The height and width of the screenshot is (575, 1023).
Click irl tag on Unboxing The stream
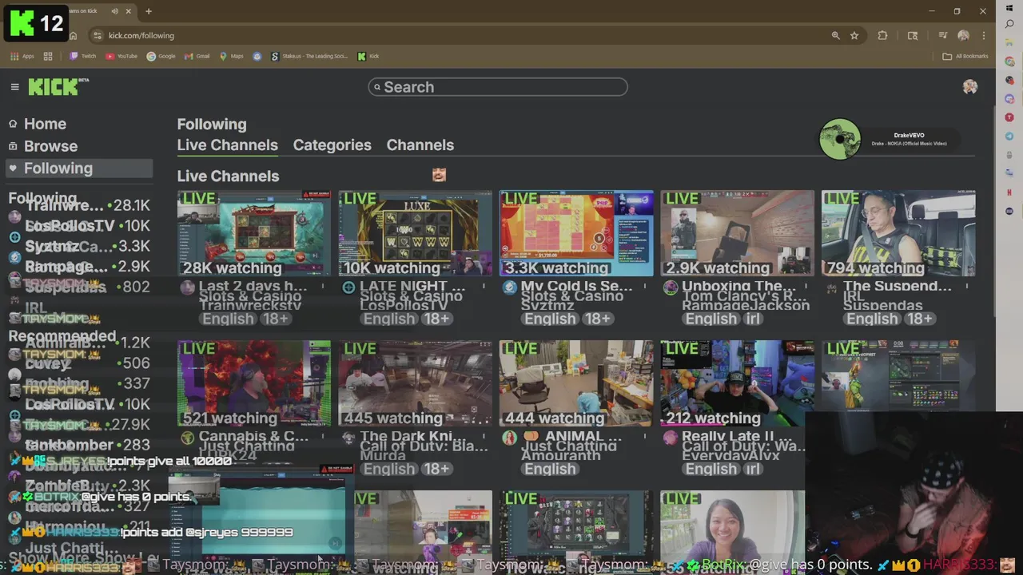click(x=753, y=319)
